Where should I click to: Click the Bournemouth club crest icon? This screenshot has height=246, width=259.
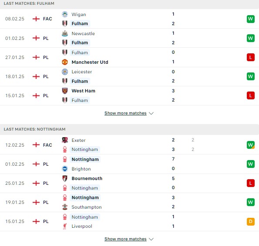65,178
